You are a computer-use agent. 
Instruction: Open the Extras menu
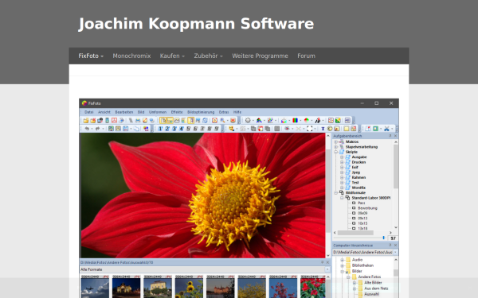coord(224,112)
